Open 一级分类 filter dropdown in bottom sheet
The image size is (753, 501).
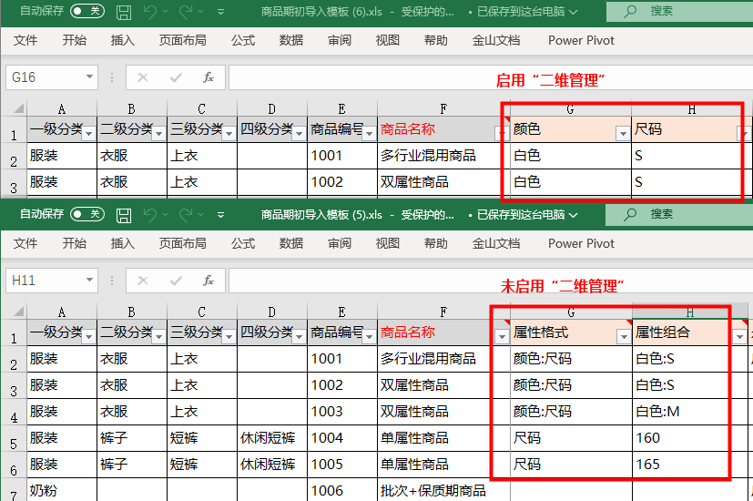(89, 337)
